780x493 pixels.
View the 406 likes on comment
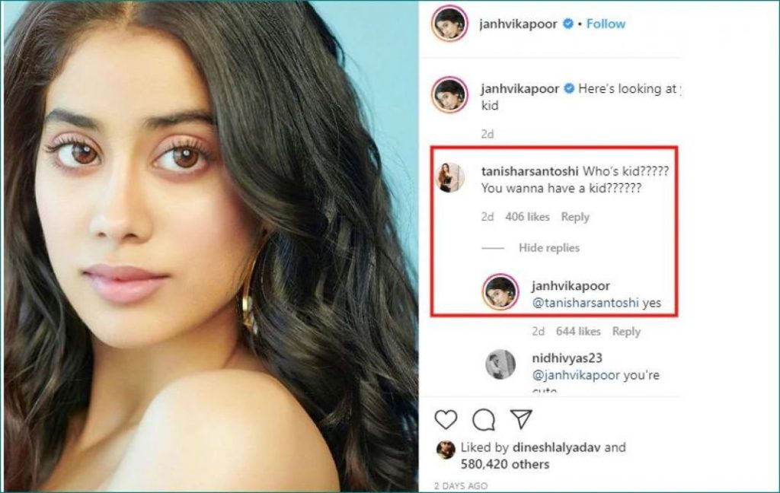pos(527,217)
